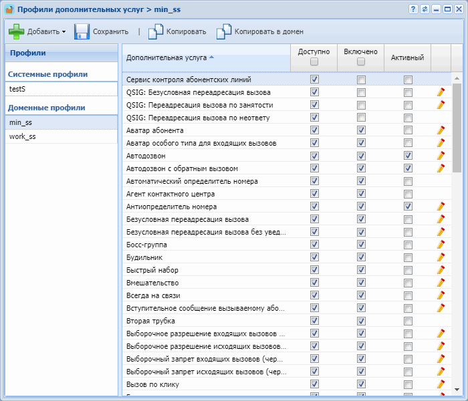Image resolution: width=468 pixels, height=401 pixels.
Task: Open the Добавить dropdown arrow
Action: point(64,31)
